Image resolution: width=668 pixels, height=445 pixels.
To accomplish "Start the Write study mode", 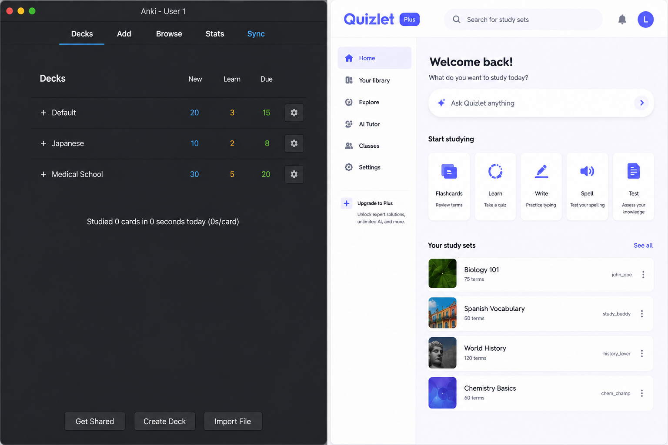I will (541, 186).
